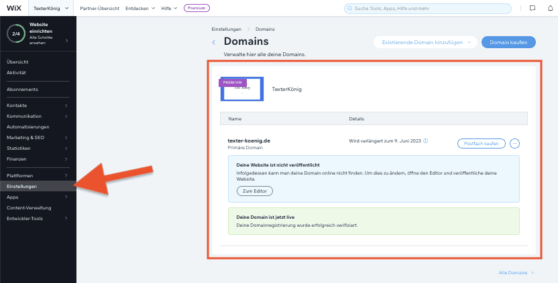
Task: Open the three-dots menu for texter-koenig.de
Action: (x=515, y=143)
